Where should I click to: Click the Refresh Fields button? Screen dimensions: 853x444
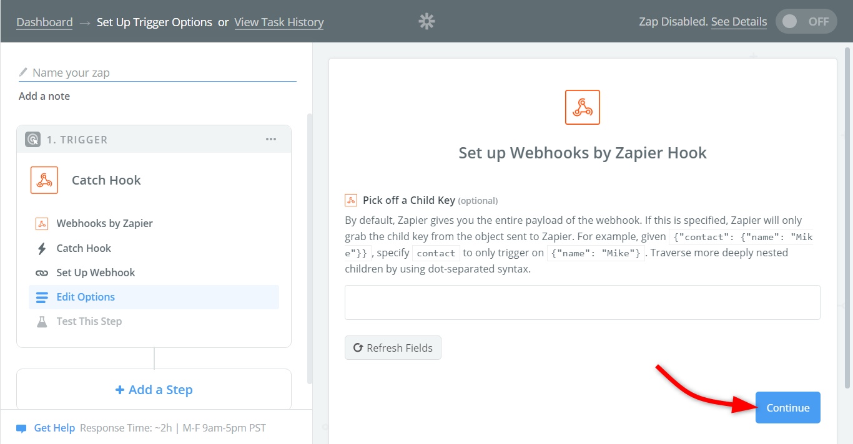point(393,348)
